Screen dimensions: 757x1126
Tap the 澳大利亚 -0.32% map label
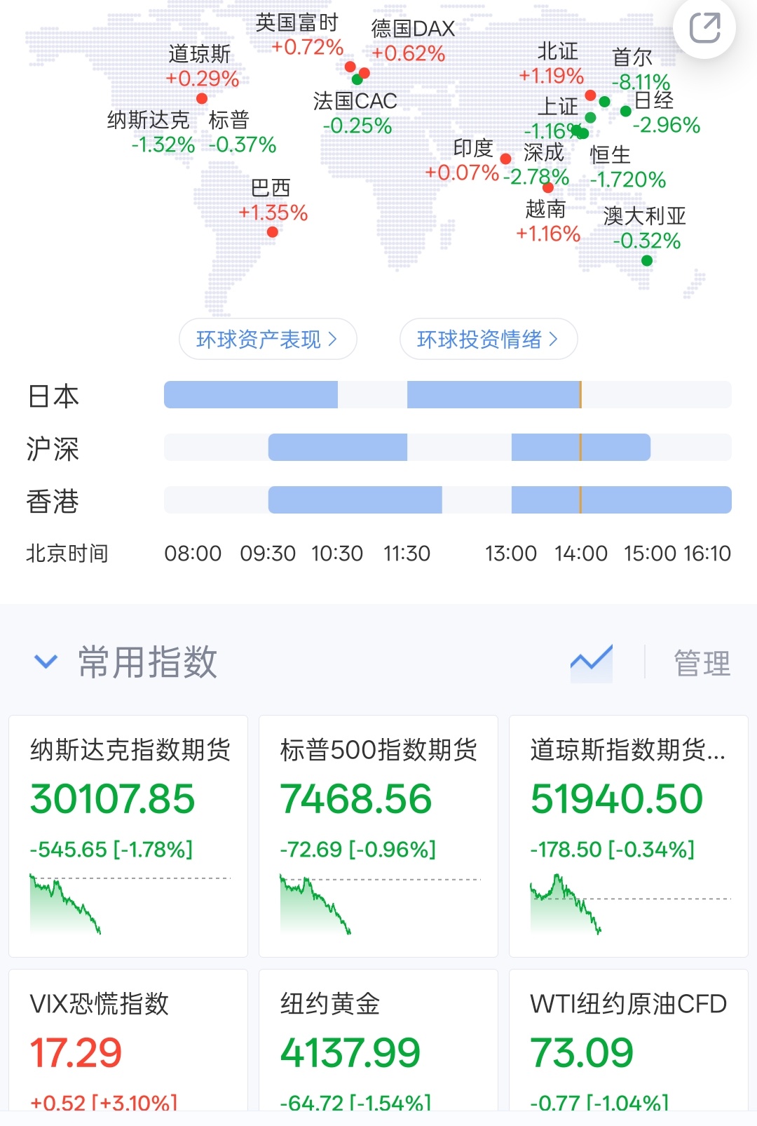click(x=645, y=228)
